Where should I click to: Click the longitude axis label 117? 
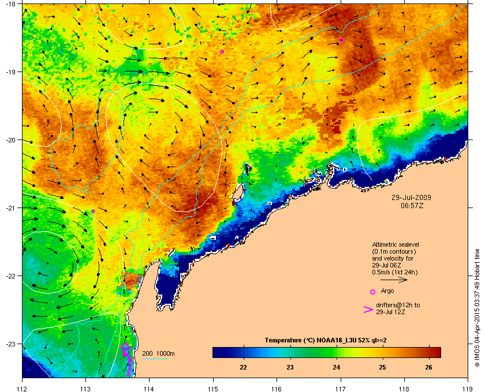[x=341, y=389]
